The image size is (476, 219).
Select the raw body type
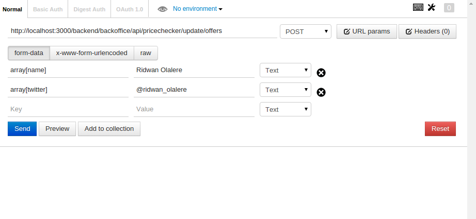146,53
